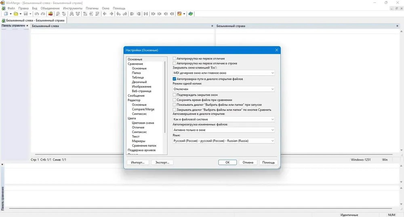Open the Как в файловой системе dropdown

tap(223, 119)
